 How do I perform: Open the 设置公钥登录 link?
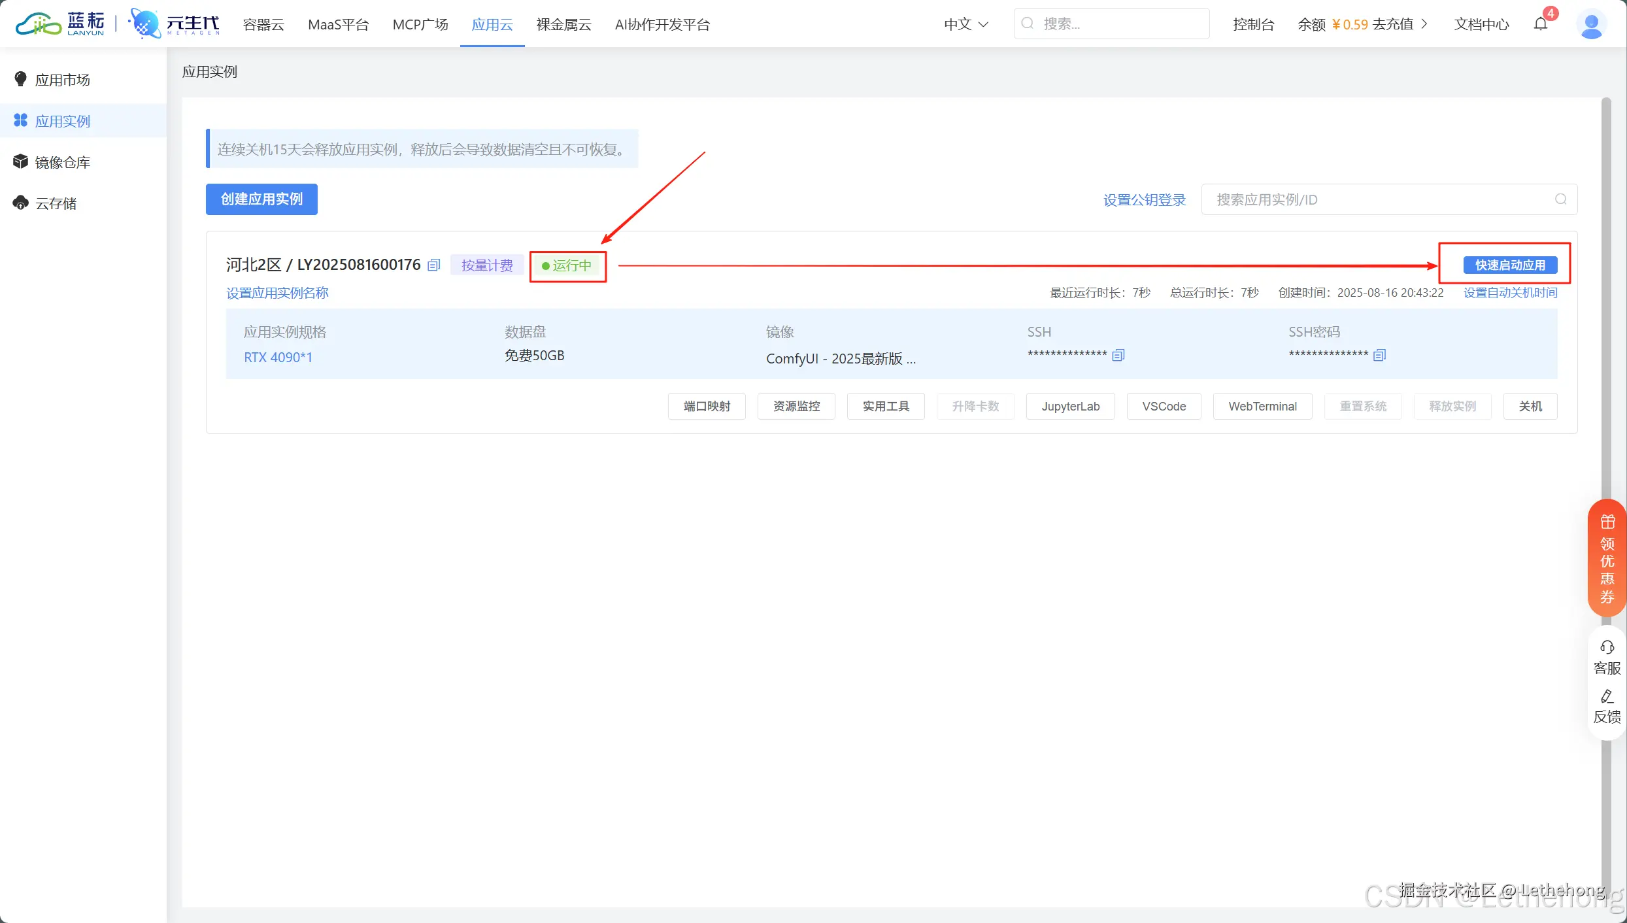click(x=1143, y=199)
